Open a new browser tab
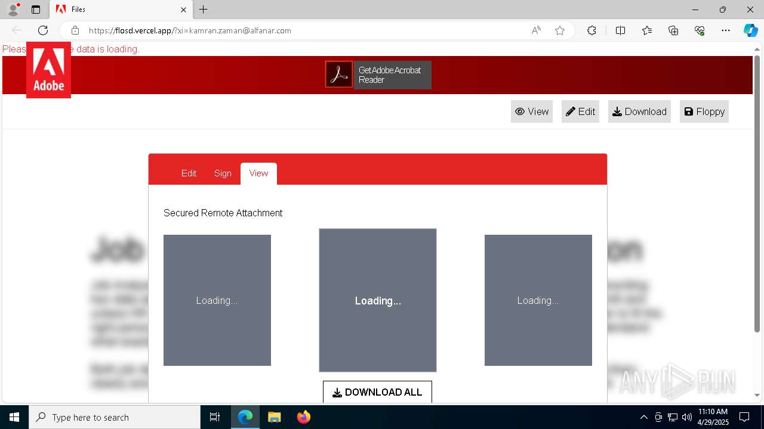Image resolution: width=764 pixels, height=429 pixels. 204,10
